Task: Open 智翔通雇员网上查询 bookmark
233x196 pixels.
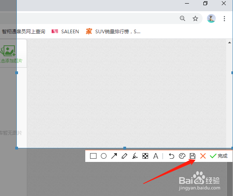Action: tap(23, 32)
